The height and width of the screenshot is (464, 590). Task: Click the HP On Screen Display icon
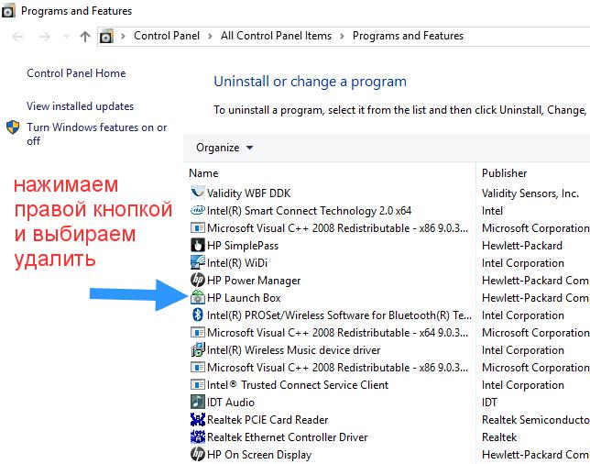point(198,454)
